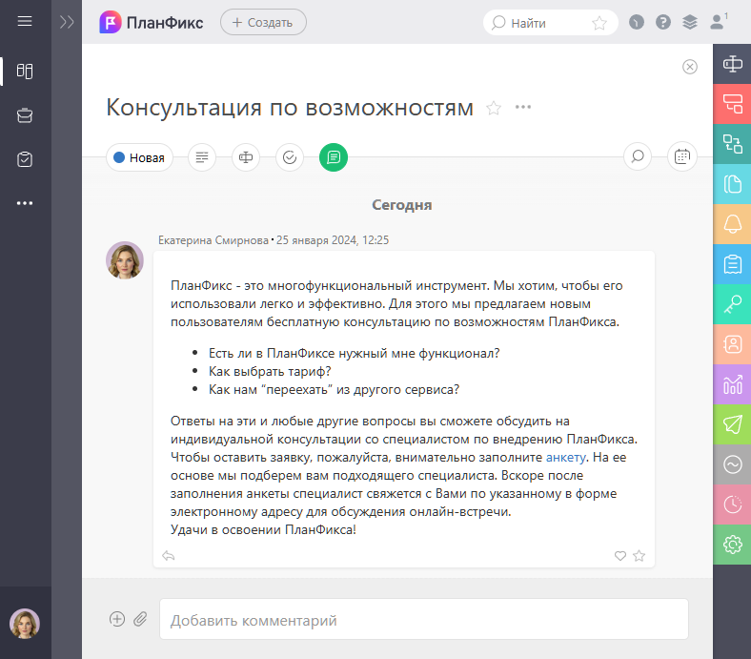
Task: Open blue clipboard icon in right panel
Action: [732, 264]
